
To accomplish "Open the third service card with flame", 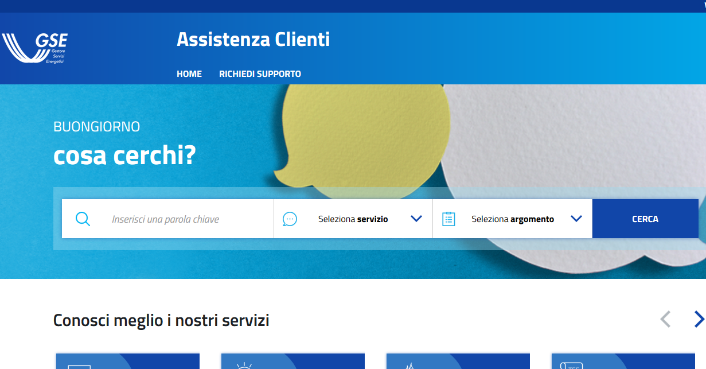I will click(x=458, y=361).
